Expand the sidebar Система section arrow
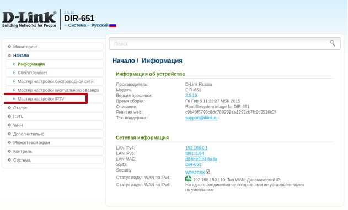 pyautogui.click(x=9, y=160)
